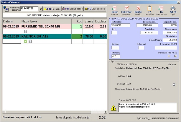Open F12 Druga dop.os.
This screenshot has height=122, width=181.
[95, 9]
